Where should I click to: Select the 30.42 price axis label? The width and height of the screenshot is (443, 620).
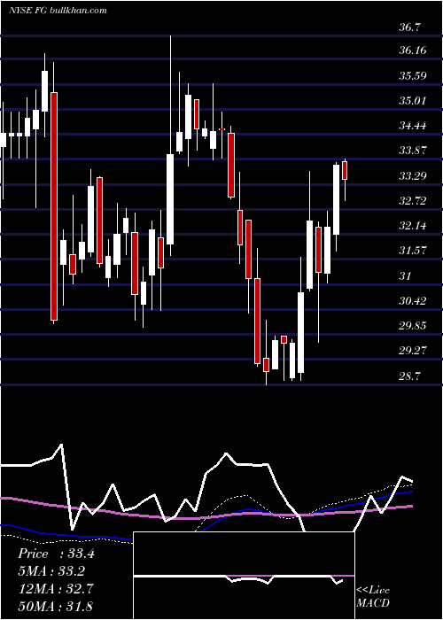point(413,301)
